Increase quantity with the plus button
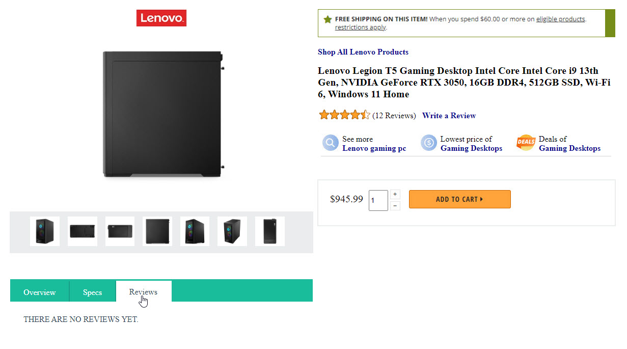 (x=396, y=194)
